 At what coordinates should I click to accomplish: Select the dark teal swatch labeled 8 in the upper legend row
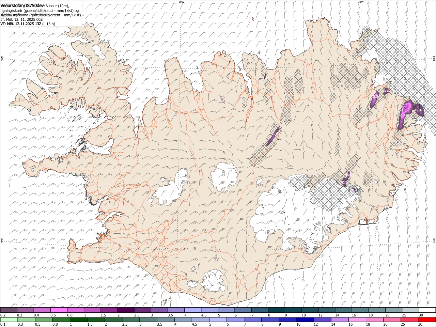[x=276, y=310]
